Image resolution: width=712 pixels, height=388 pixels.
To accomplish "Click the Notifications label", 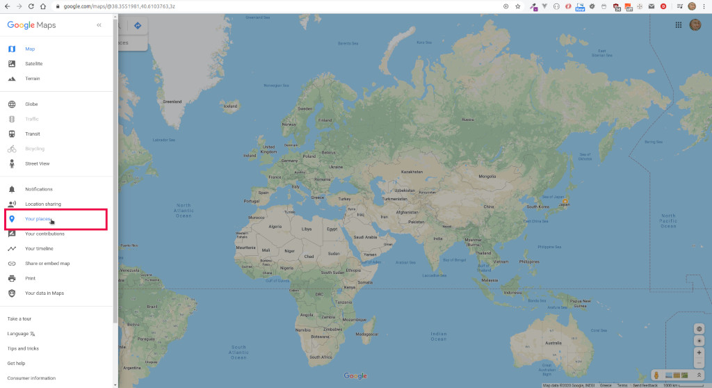I will (39, 189).
